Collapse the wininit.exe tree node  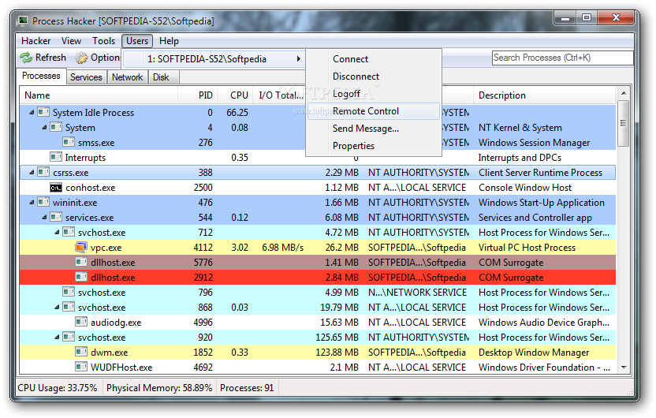point(32,203)
